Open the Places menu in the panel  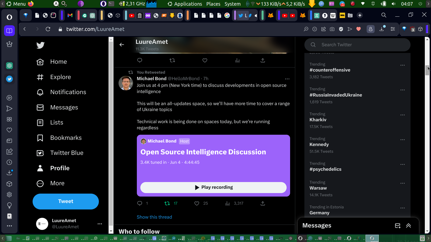213,4
